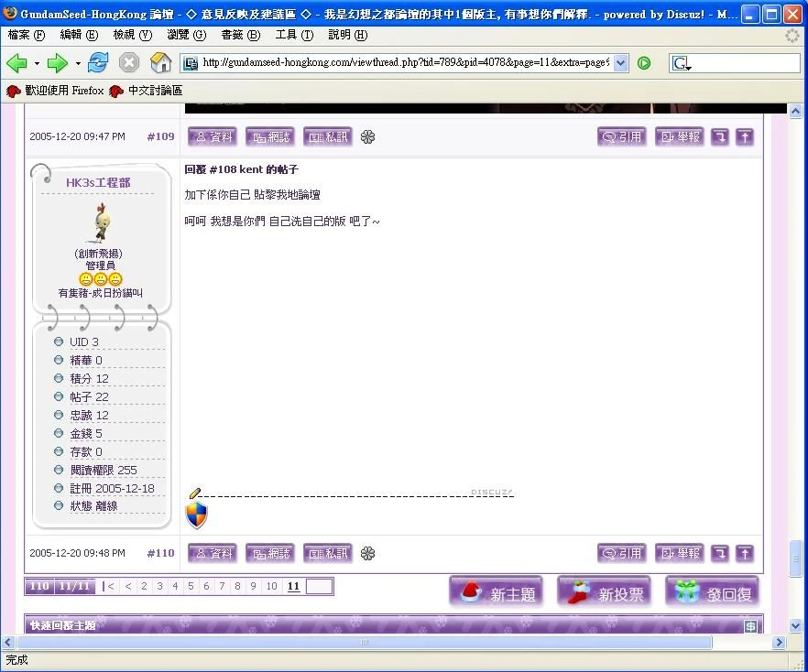Click horizontal scrollbar left arrow
The width and height of the screenshot is (808, 672).
pos(7,642)
